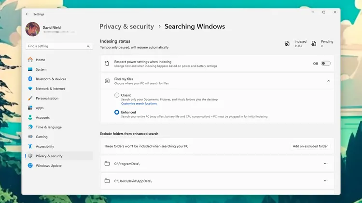Screen dimensions: 362x203
Task: Click the back arrow in Settings
Action: (27, 14)
